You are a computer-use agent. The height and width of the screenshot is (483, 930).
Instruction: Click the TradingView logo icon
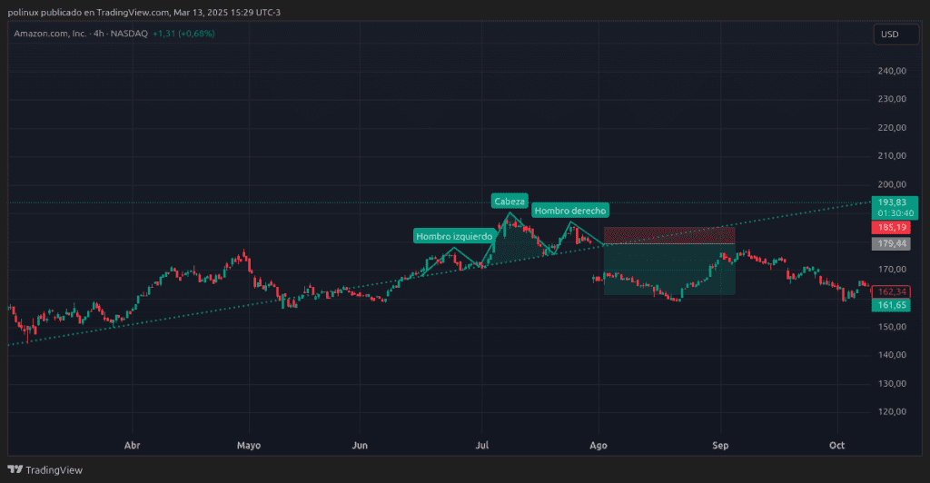[15, 469]
